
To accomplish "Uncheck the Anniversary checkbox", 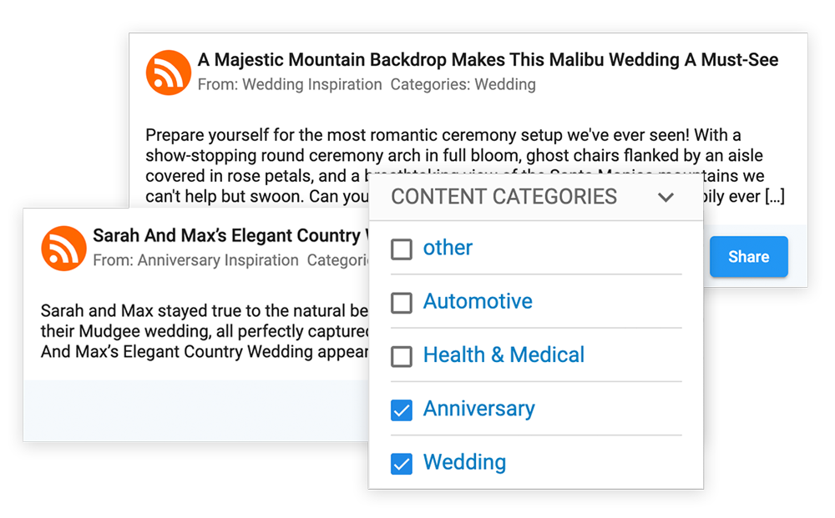I will click(402, 410).
